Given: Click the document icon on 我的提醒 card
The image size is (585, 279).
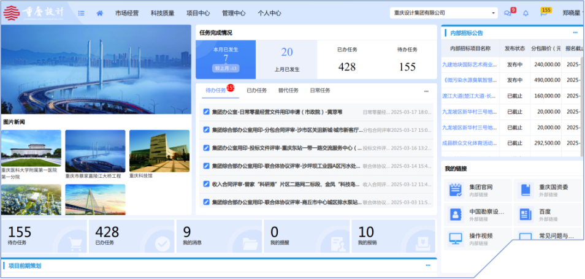Looking at the screenshot, I should click(337, 244).
